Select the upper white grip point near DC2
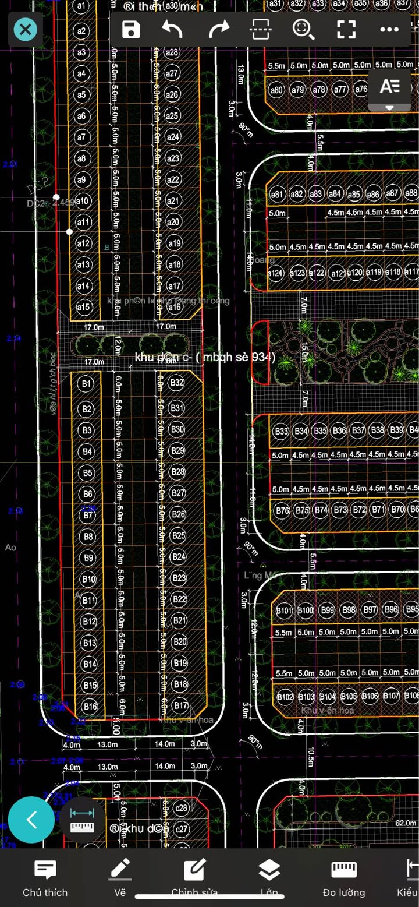The image size is (419, 907). tap(56, 197)
